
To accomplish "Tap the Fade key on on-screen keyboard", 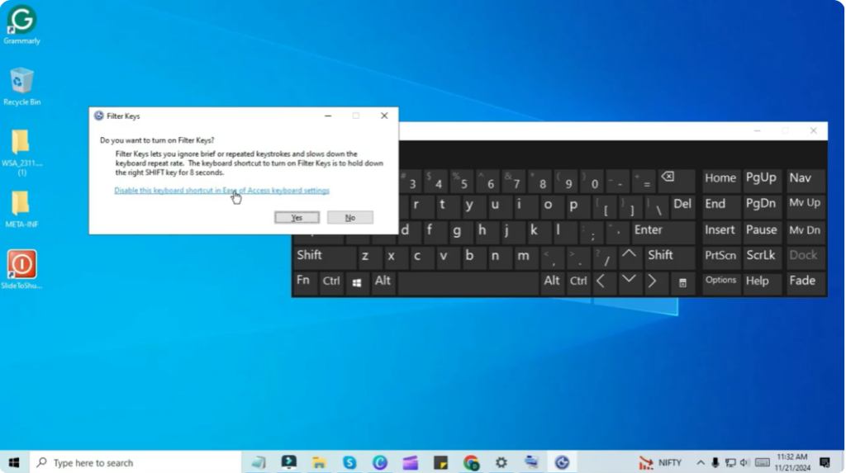I will coord(805,282).
